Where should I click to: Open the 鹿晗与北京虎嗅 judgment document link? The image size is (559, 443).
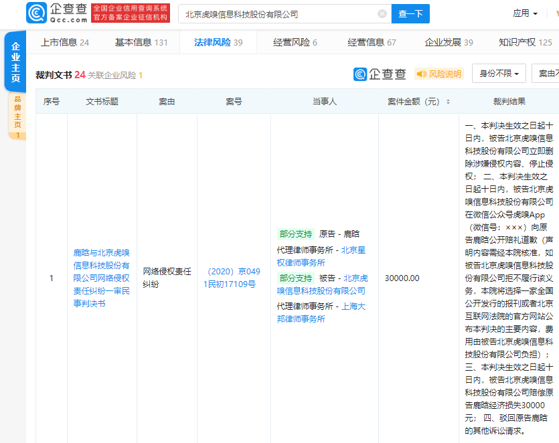(101, 278)
